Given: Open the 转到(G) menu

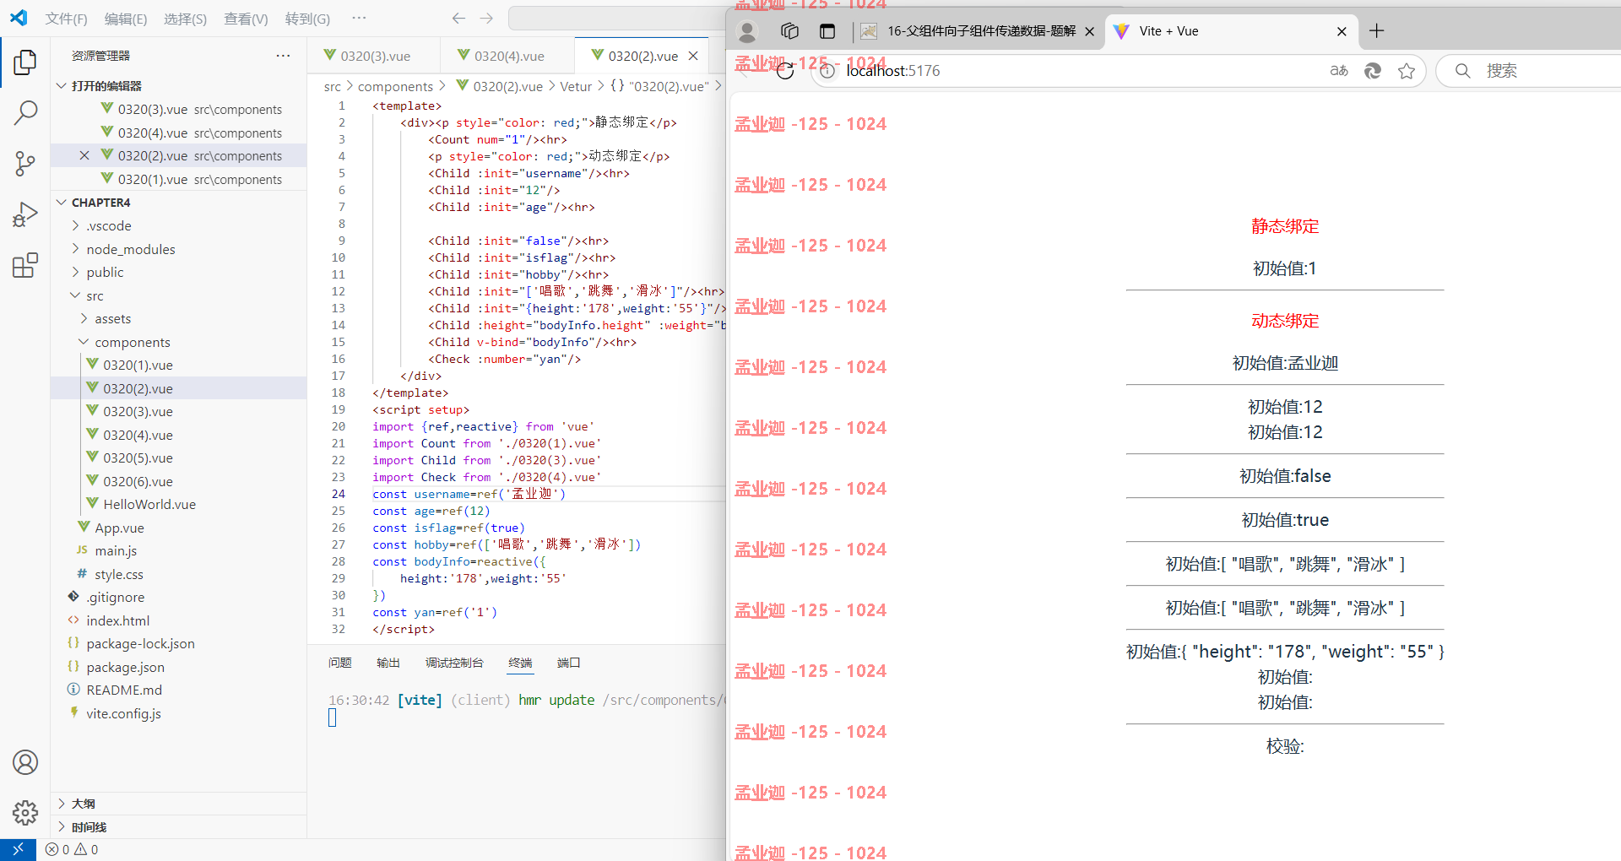Looking at the screenshot, I should [x=307, y=19].
